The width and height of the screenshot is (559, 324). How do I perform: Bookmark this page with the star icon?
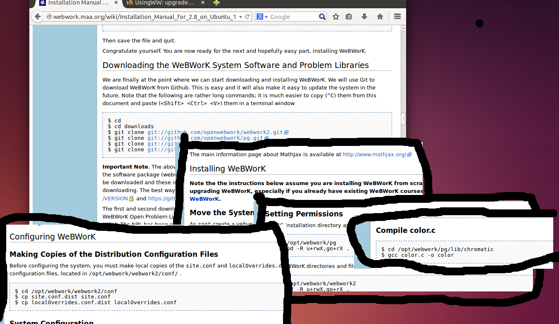click(336, 17)
